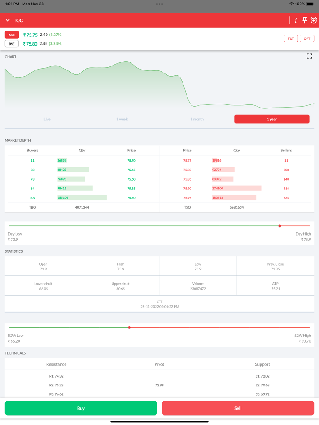The image size is (319, 425).
Task: Tap the 52-week range marker dot
Action: [129, 328]
